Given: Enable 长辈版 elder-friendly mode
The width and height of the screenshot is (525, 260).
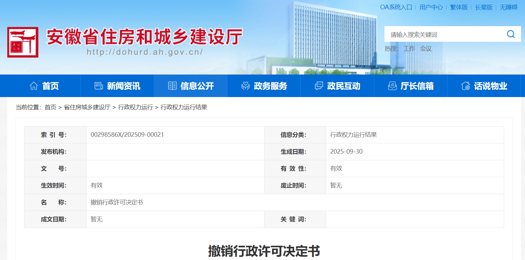Looking at the screenshot, I should click(484, 7).
